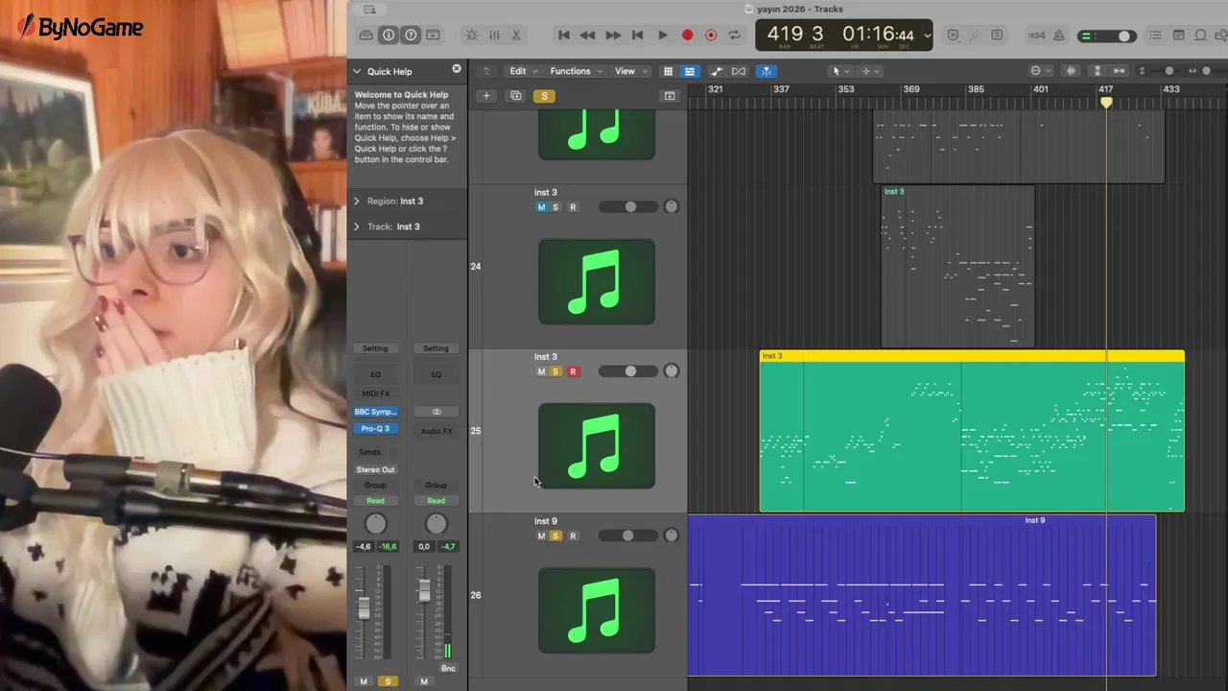Open the Loop Browser button
This screenshot has height=691, width=1228.
1200,36
